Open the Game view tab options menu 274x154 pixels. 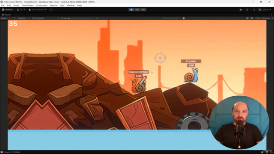[x=271, y=15]
